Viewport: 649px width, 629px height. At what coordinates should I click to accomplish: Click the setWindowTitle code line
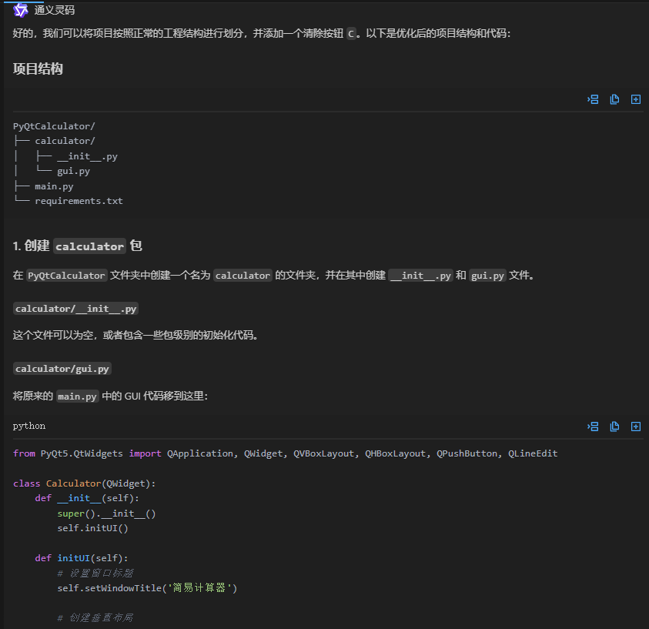pyautogui.click(x=147, y=588)
